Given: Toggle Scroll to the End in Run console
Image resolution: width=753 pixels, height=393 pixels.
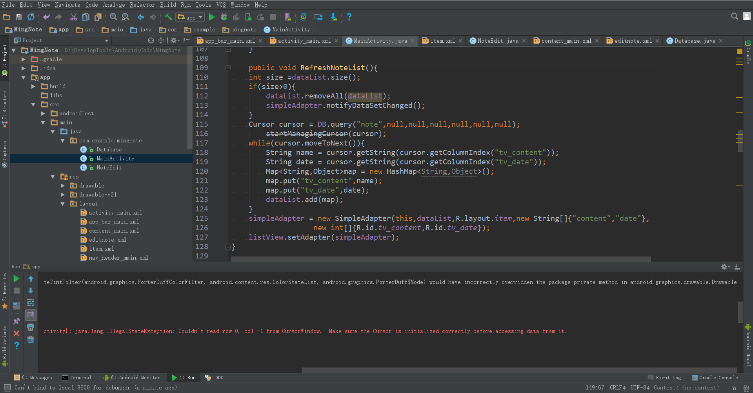Looking at the screenshot, I should tap(31, 315).
